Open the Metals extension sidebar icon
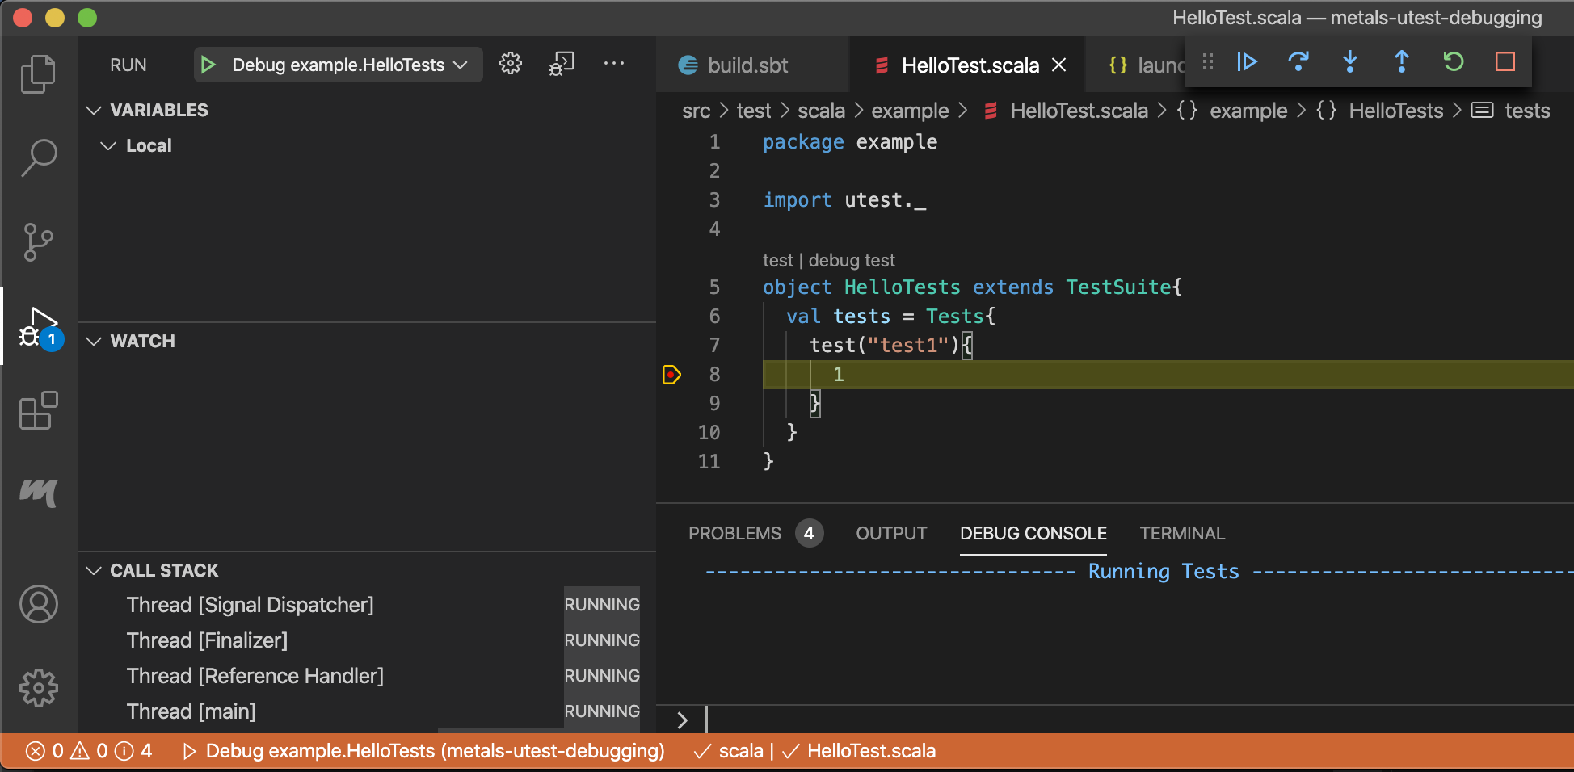This screenshot has height=772, width=1574. (x=39, y=492)
